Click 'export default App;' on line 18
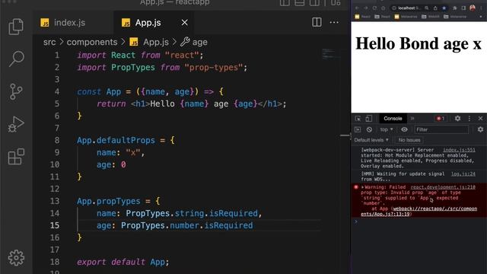Viewport: 487px width, 274px height. (123, 262)
